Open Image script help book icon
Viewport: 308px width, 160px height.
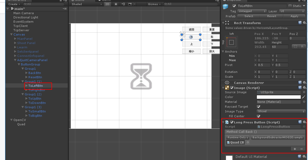click(300, 88)
